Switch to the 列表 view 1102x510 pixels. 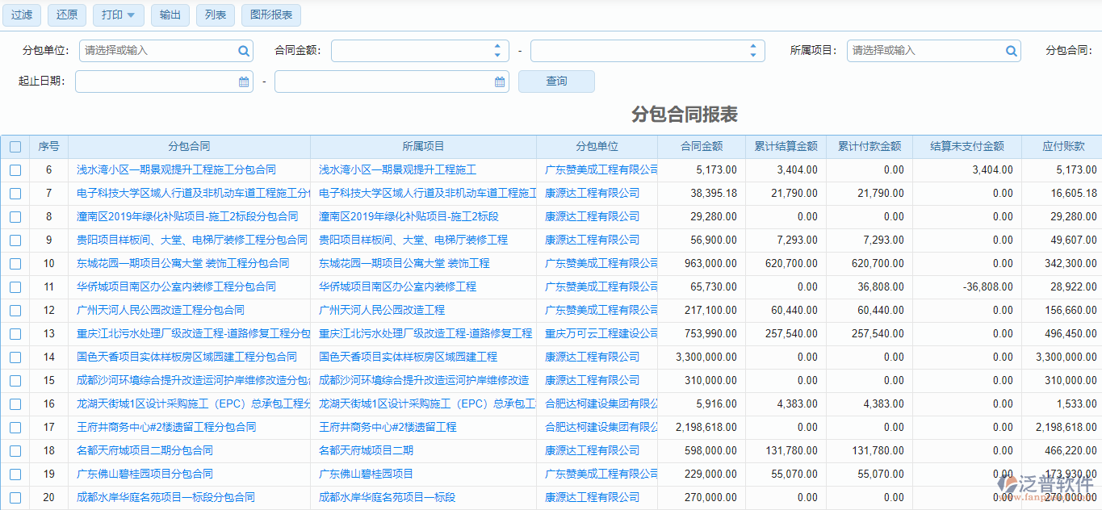[x=215, y=15]
